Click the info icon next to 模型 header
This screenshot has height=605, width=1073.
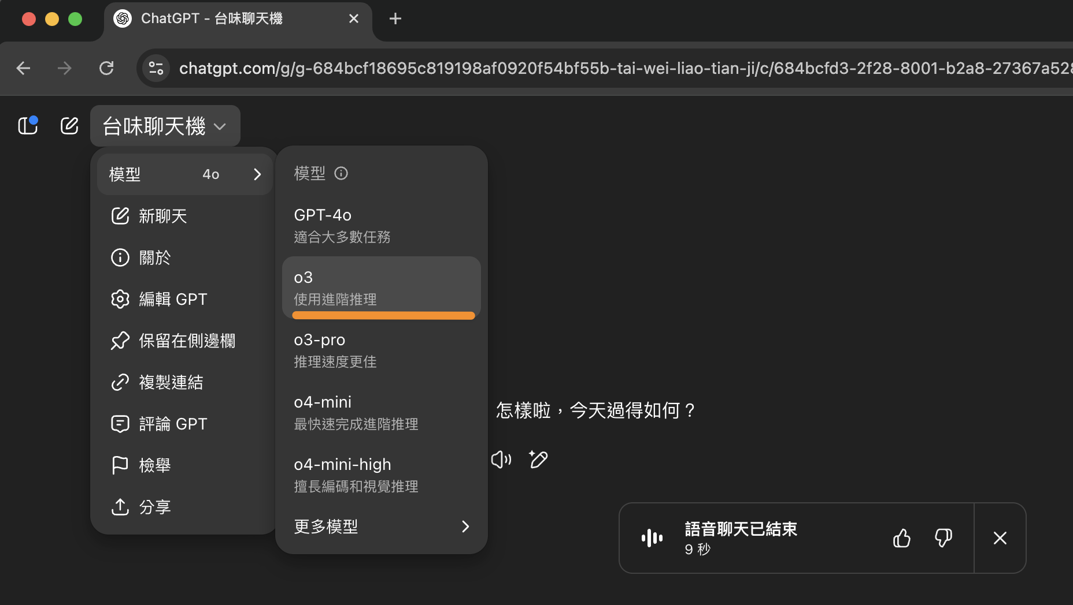pyautogui.click(x=341, y=173)
